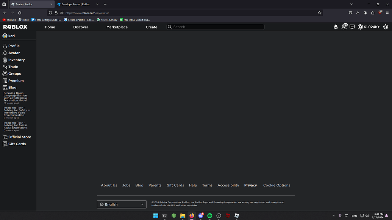Open the Assets - Kenney bookmark

[x=107, y=20]
